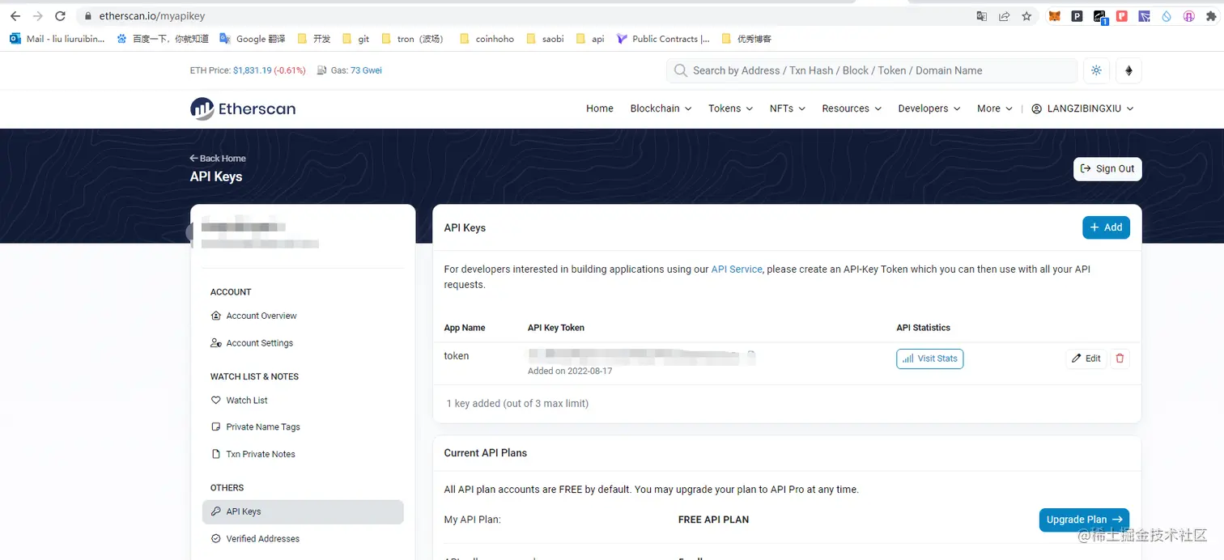The height and width of the screenshot is (560, 1224).
Task: Click the 73 Gwei gas link
Action: click(x=366, y=70)
